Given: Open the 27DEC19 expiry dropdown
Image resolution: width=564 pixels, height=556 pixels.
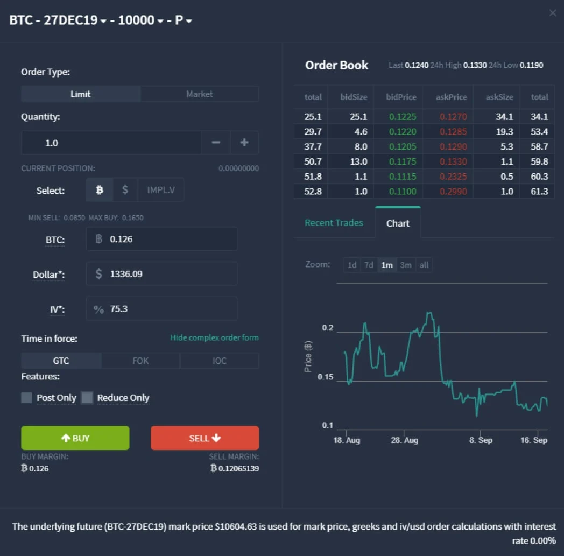Looking at the screenshot, I should click(x=75, y=20).
